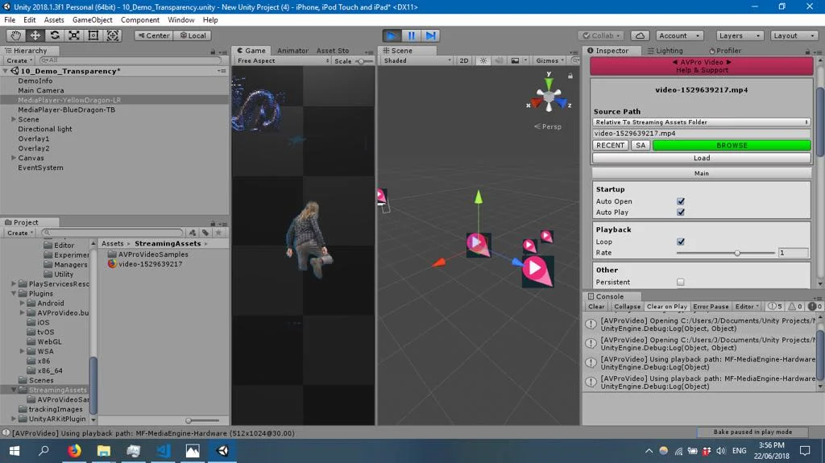This screenshot has width=825, height=463.
Task: Toggle the Persistent checkbox
Action: pyautogui.click(x=680, y=282)
